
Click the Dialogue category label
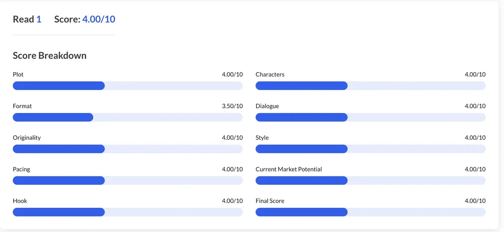click(267, 106)
